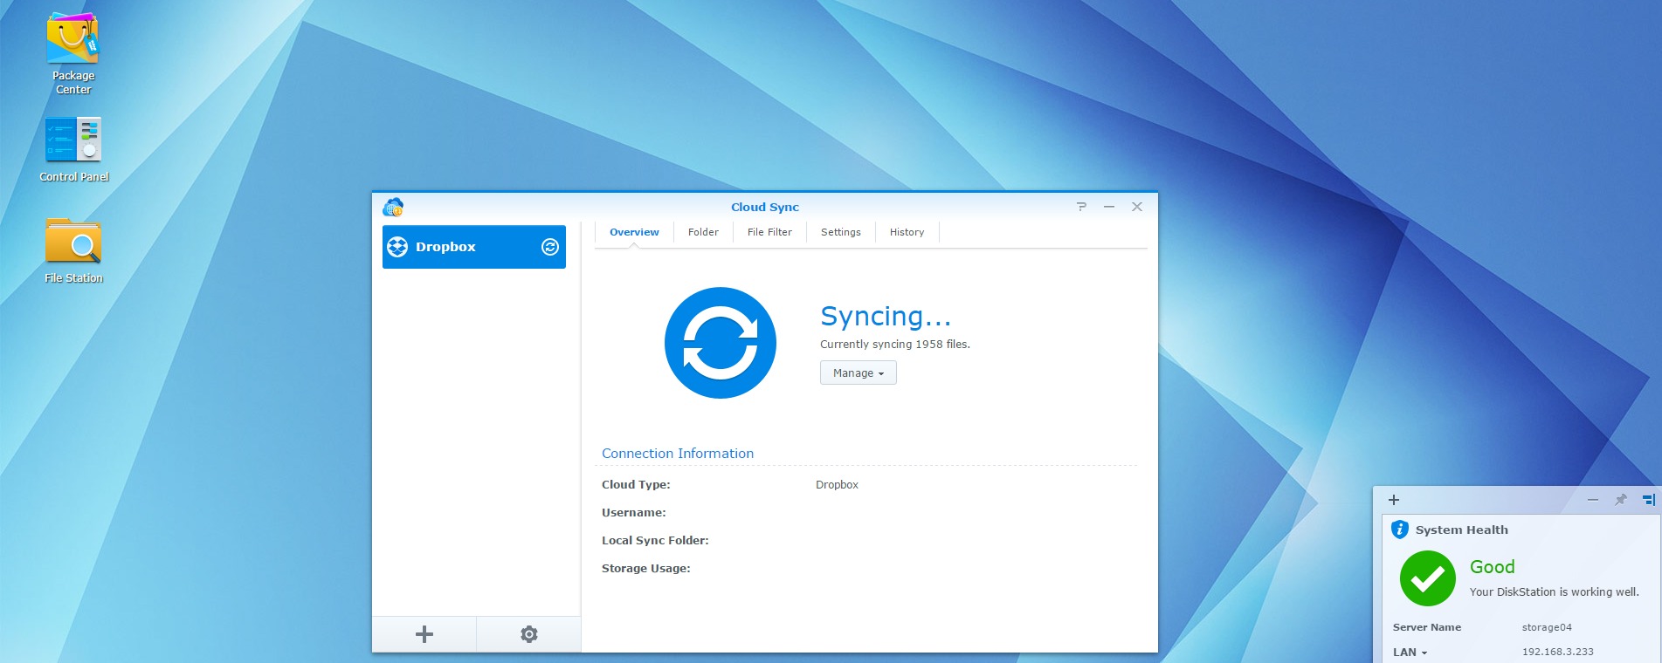The width and height of the screenshot is (1662, 663).
Task: Launch Control Panel from the desktop
Action: click(73, 141)
